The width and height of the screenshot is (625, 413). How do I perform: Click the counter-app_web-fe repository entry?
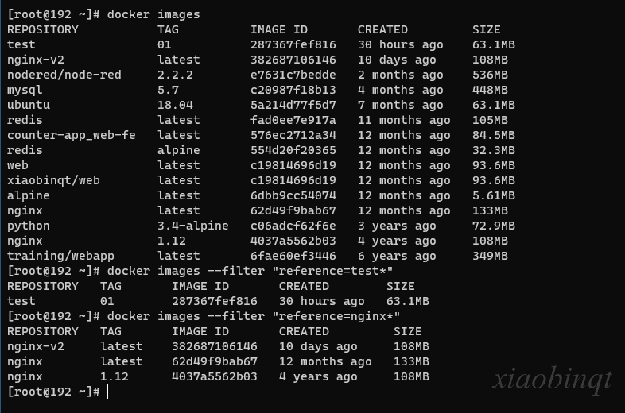(72, 135)
